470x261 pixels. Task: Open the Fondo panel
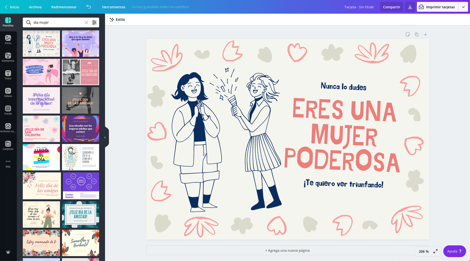pyautogui.click(x=8, y=110)
